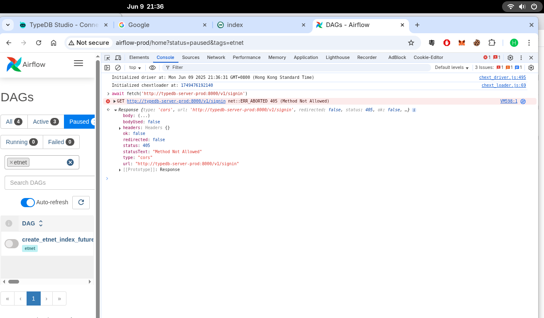Unpause the create_etnet_index_future DAG toggle
The width and height of the screenshot is (544, 318).
pyautogui.click(x=12, y=244)
